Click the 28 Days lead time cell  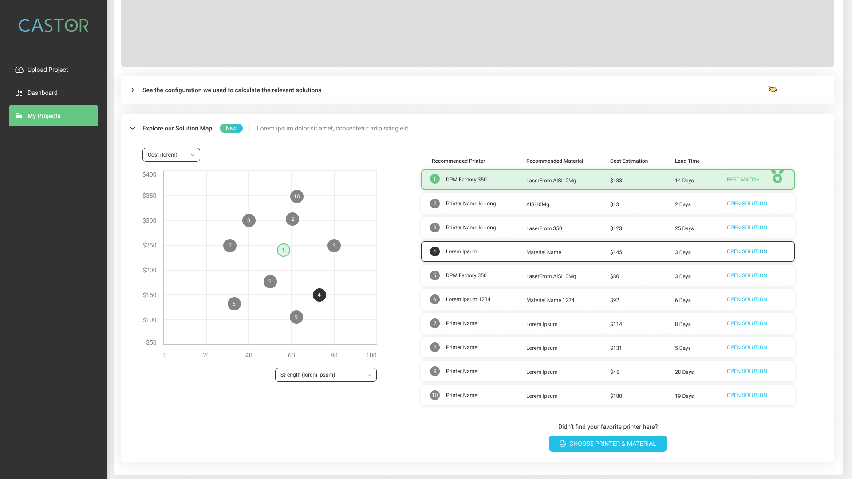(684, 372)
